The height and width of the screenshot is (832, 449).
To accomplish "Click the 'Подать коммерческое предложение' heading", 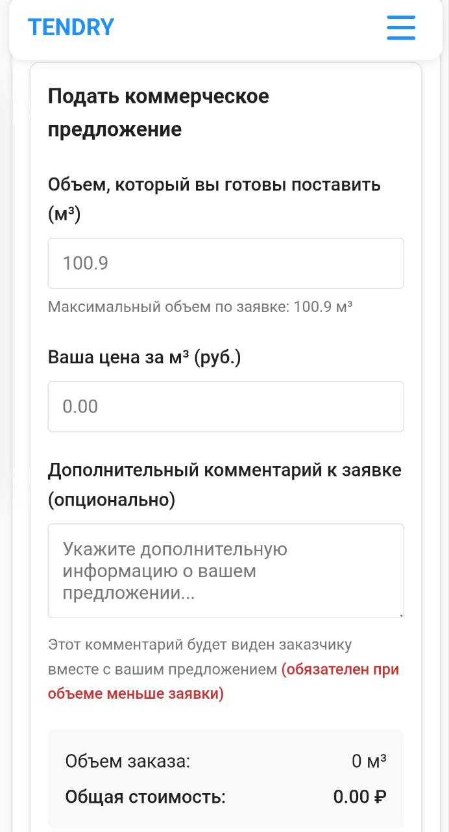I will 159,110.
